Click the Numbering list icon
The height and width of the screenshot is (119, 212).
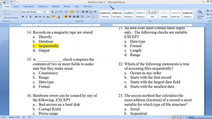[72, 12]
